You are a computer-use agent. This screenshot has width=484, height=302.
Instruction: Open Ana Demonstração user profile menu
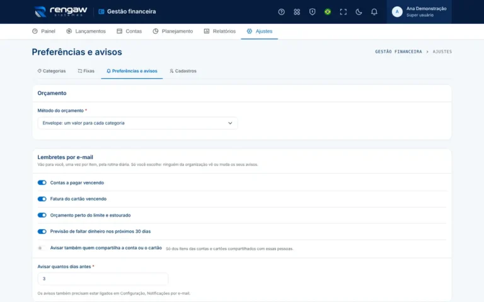[419, 12]
